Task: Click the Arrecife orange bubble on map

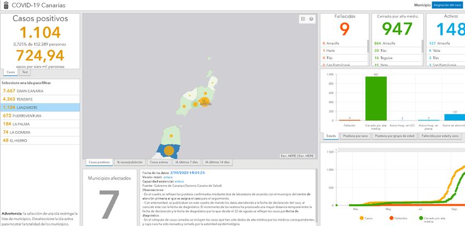Action: pos(204,100)
